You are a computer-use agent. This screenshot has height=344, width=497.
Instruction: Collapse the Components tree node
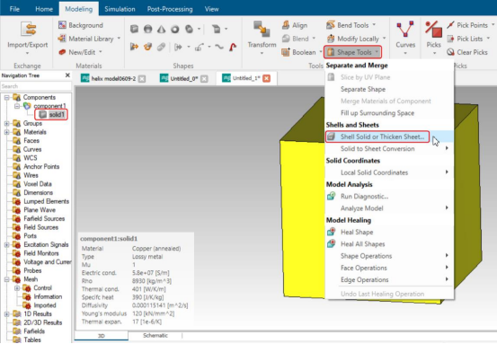click(6, 98)
